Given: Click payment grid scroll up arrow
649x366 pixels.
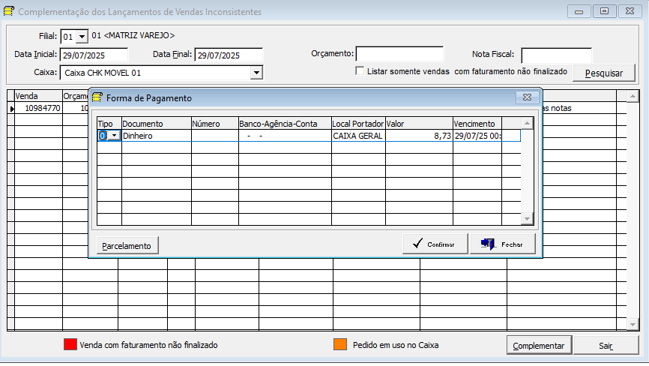Looking at the screenshot, I should click(527, 124).
